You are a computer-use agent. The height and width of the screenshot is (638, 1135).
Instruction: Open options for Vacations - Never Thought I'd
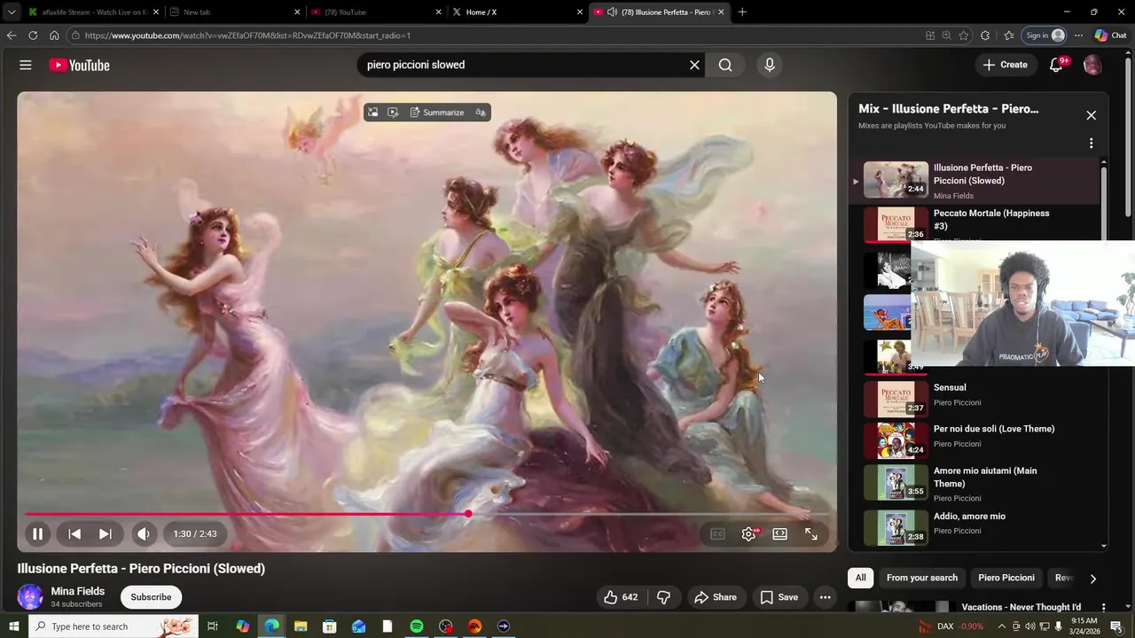(x=1103, y=608)
